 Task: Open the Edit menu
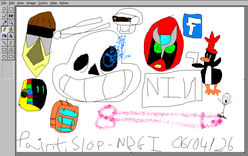pyautogui.click(x=12, y=3)
